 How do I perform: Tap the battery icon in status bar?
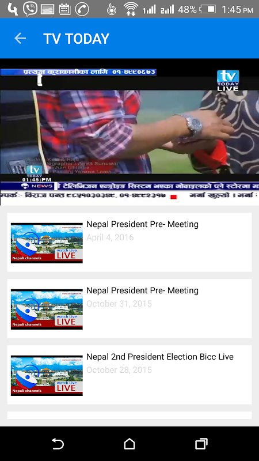tap(208, 9)
